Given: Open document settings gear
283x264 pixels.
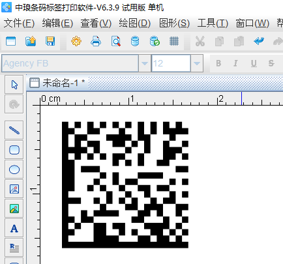Looking at the screenshot, I should click(76, 41).
